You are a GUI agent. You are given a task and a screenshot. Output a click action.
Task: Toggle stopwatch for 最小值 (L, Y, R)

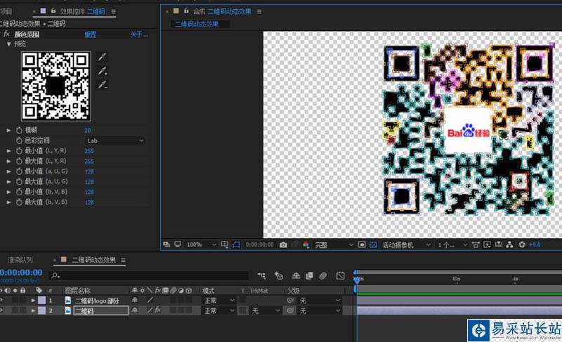coord(19,151)
